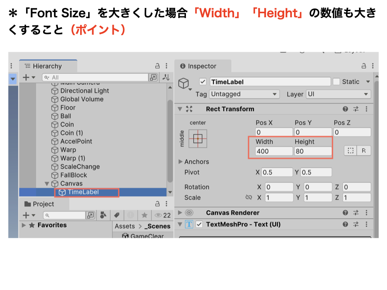This screenshot has height=290, width=387.
Task: Click the anchor presets box in Rect Transform
Action: click(x=198, y=139)
